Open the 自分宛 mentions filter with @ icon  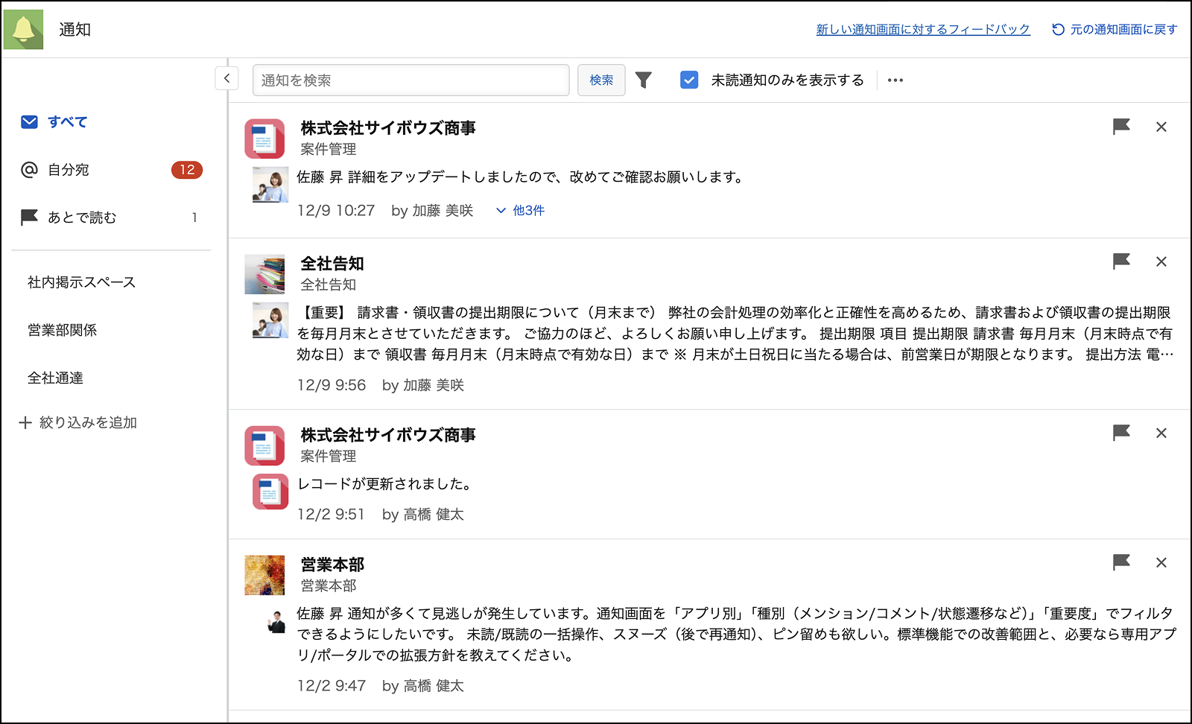29,170
